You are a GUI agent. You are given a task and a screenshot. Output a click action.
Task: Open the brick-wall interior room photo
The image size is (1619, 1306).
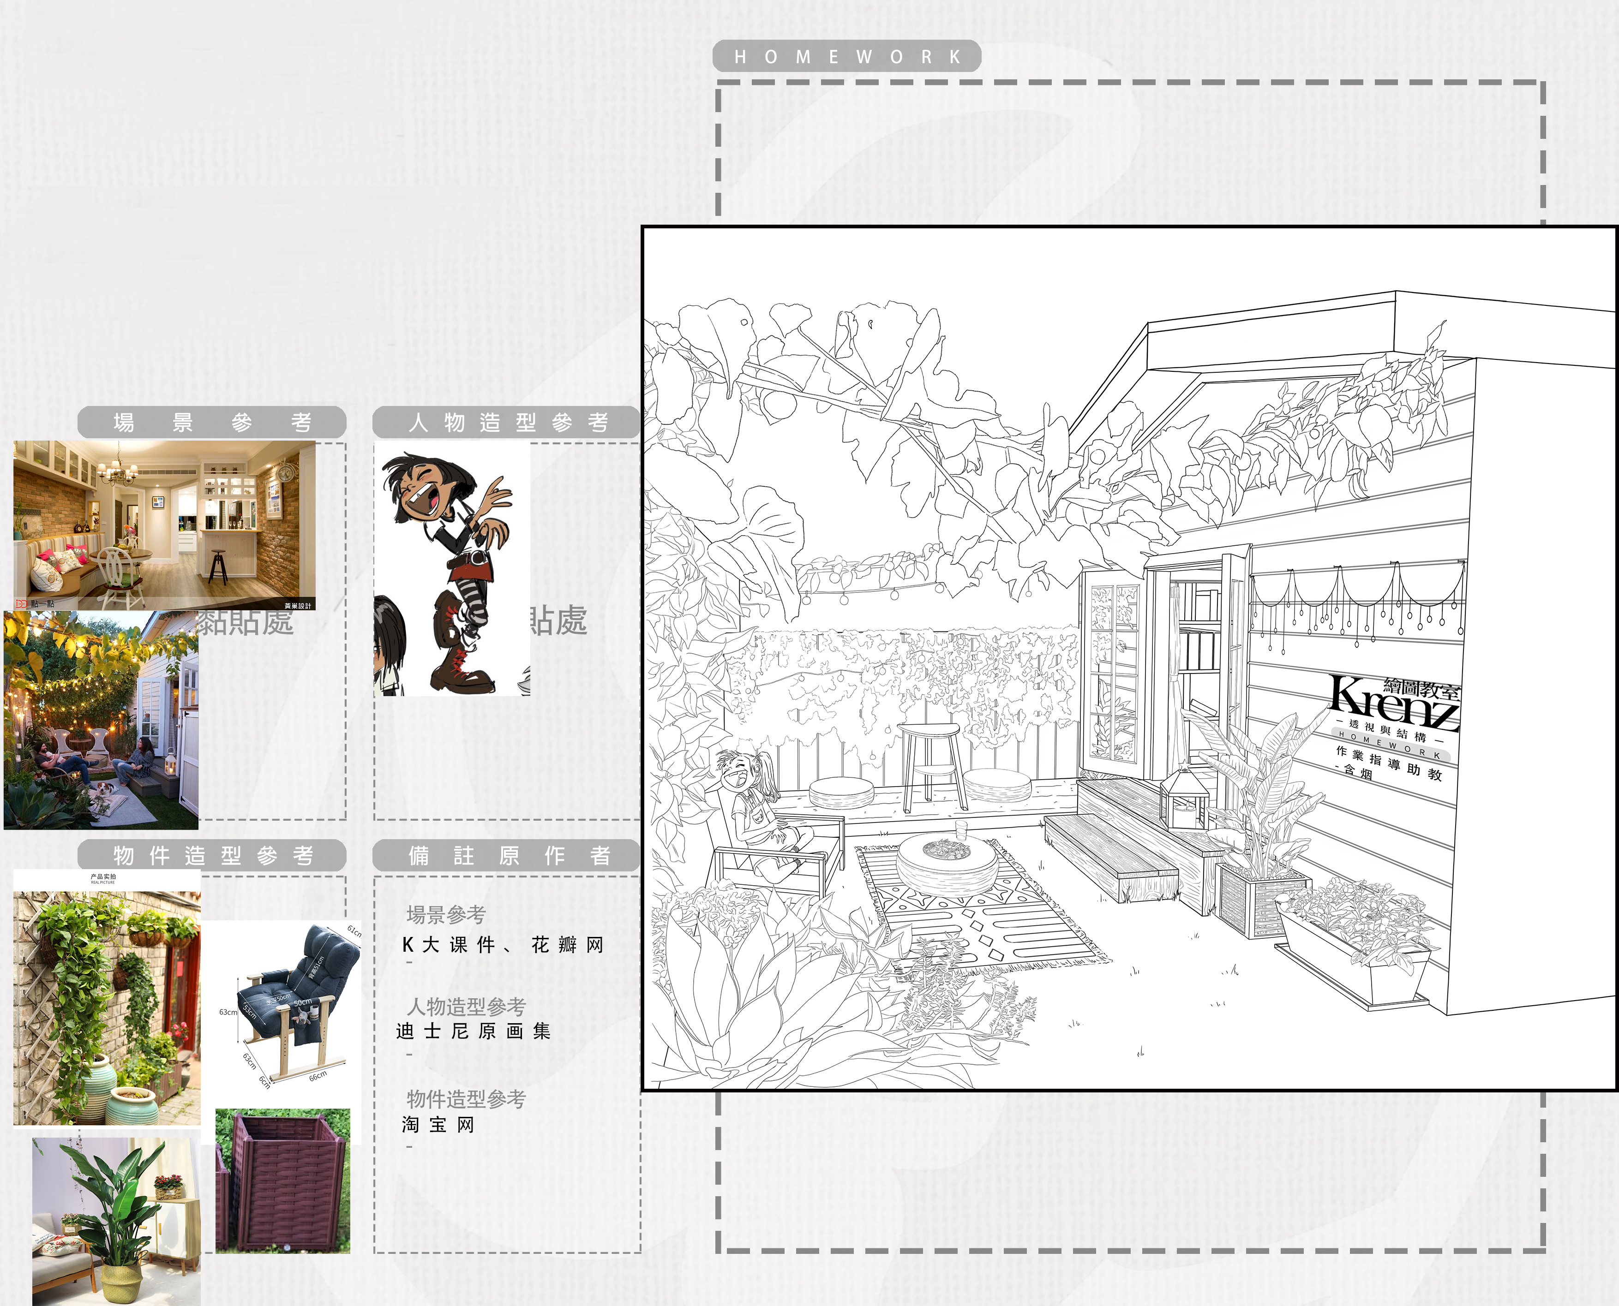[x=164, y=525]
